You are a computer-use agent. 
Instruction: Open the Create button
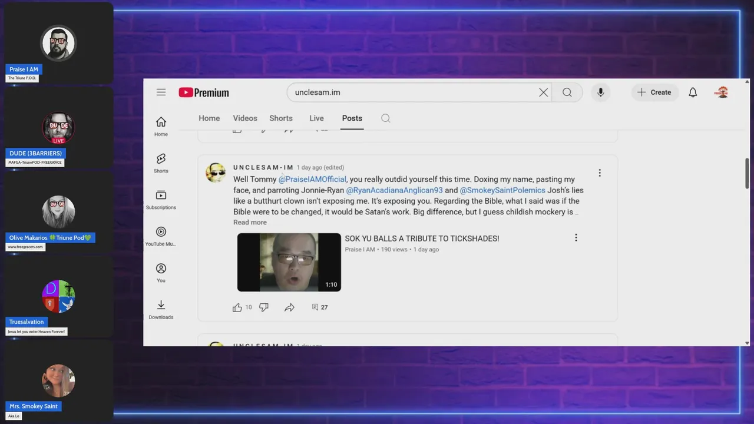pos(654,92)
